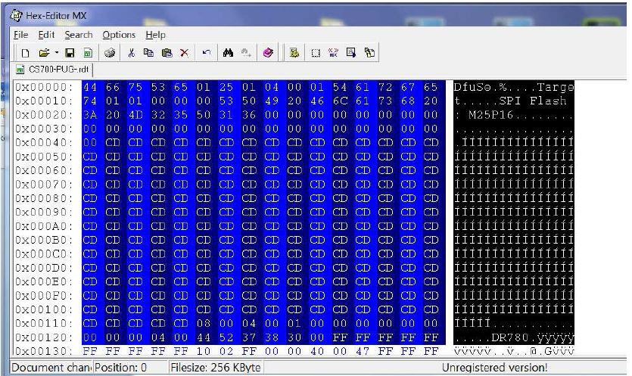Undo the last change with the arrow icon
632x376 pixels.
click(207, 53)
